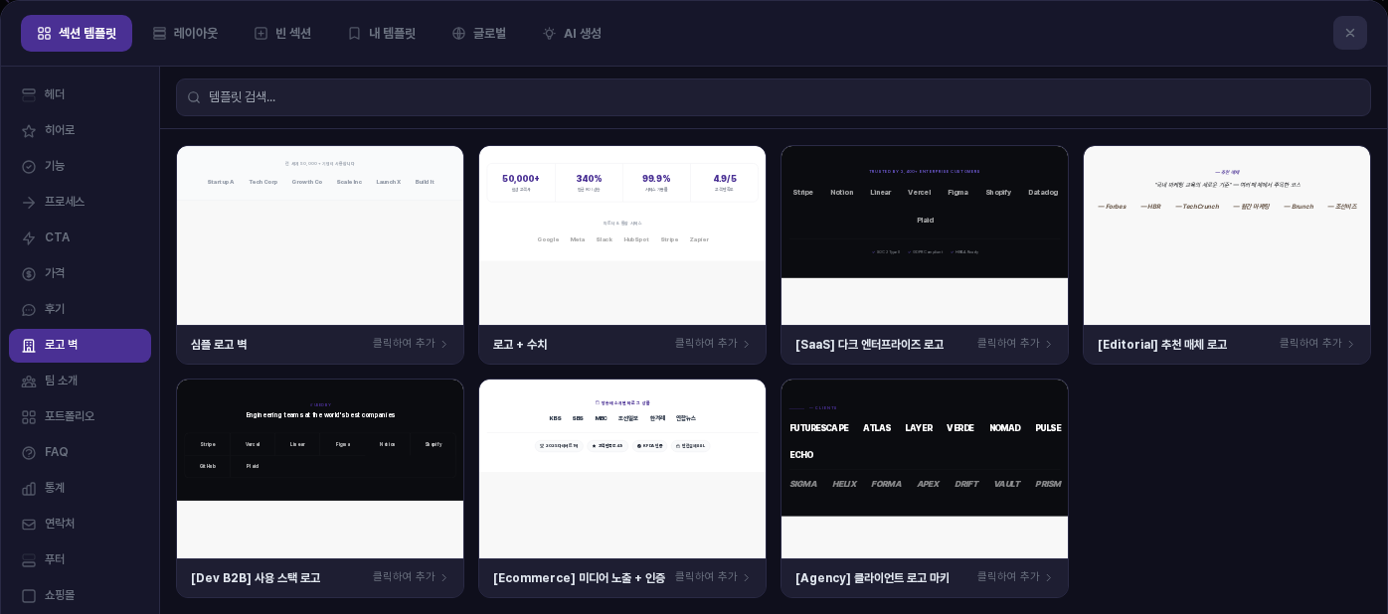Click 클릭하여 추가 on 로고 + 수치
1388x614 pixels.
tap(706, 344)
